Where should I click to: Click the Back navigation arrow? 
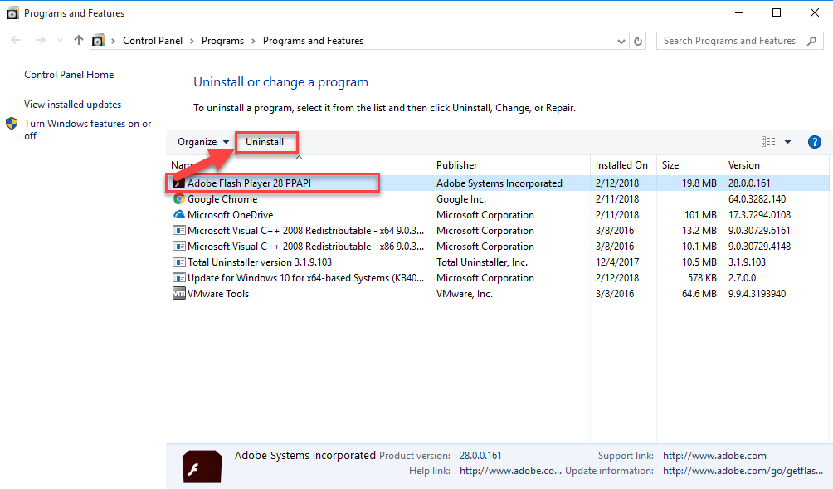tap(16, 41)
